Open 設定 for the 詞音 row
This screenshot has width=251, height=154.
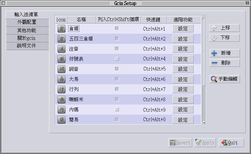pos(183,69)
